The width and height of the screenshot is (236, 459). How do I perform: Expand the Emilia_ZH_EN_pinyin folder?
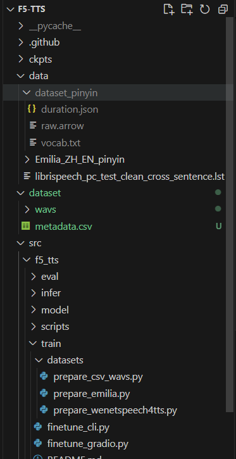point(27,160)
